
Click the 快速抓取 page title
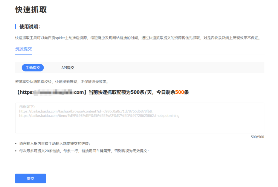click(x=31, y=10)
